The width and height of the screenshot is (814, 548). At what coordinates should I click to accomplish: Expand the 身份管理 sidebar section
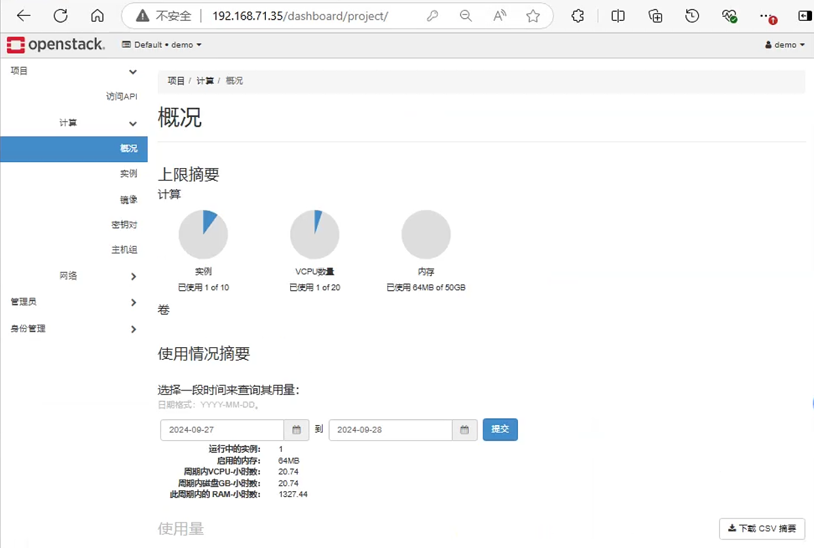coord(74,329)
